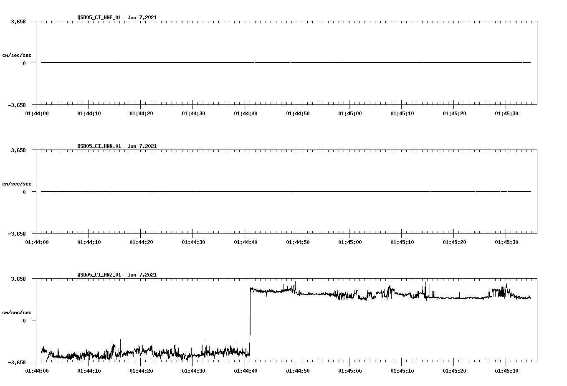Click the 0 axis value of HNZ chart

coord(24,320)
